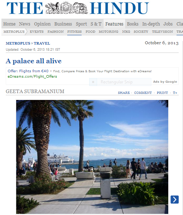Open the Fitness subsection

click(74, 32)
